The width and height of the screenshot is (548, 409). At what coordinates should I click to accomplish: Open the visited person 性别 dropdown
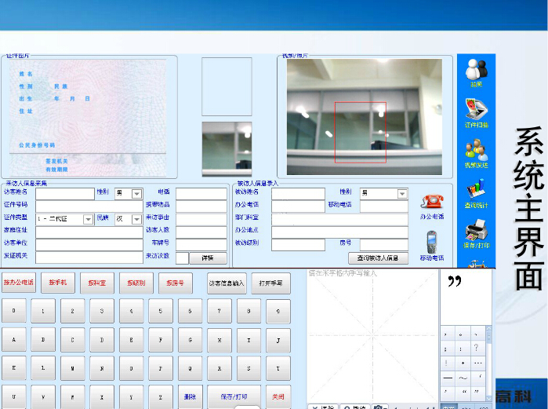point(402,193)
